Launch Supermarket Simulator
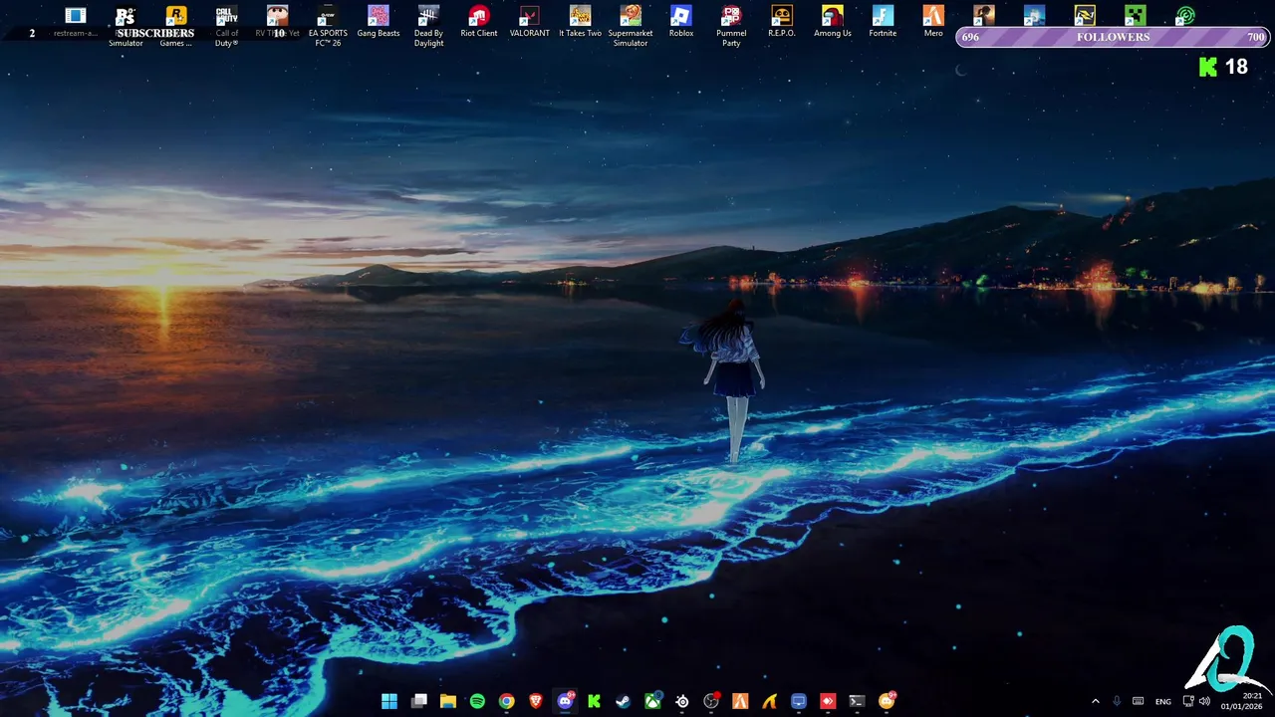The width and height of the screenshot is (1275, 717). click(x=631, y=26)
